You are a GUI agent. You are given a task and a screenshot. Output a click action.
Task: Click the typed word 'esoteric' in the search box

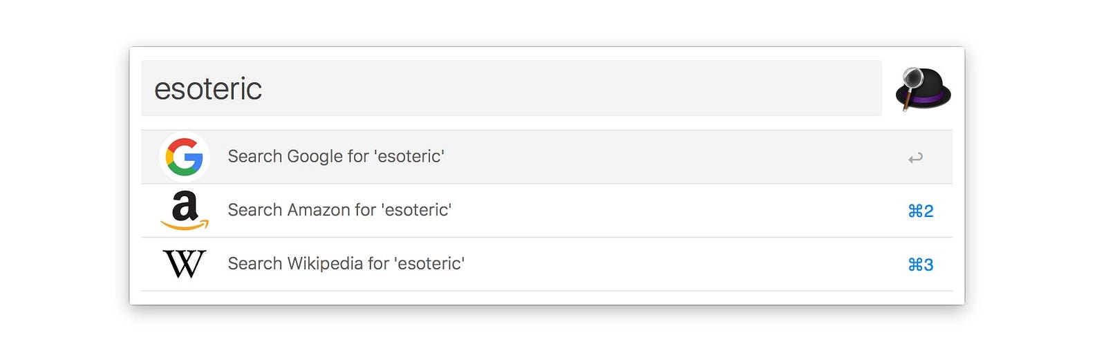[x=208, y=89]
